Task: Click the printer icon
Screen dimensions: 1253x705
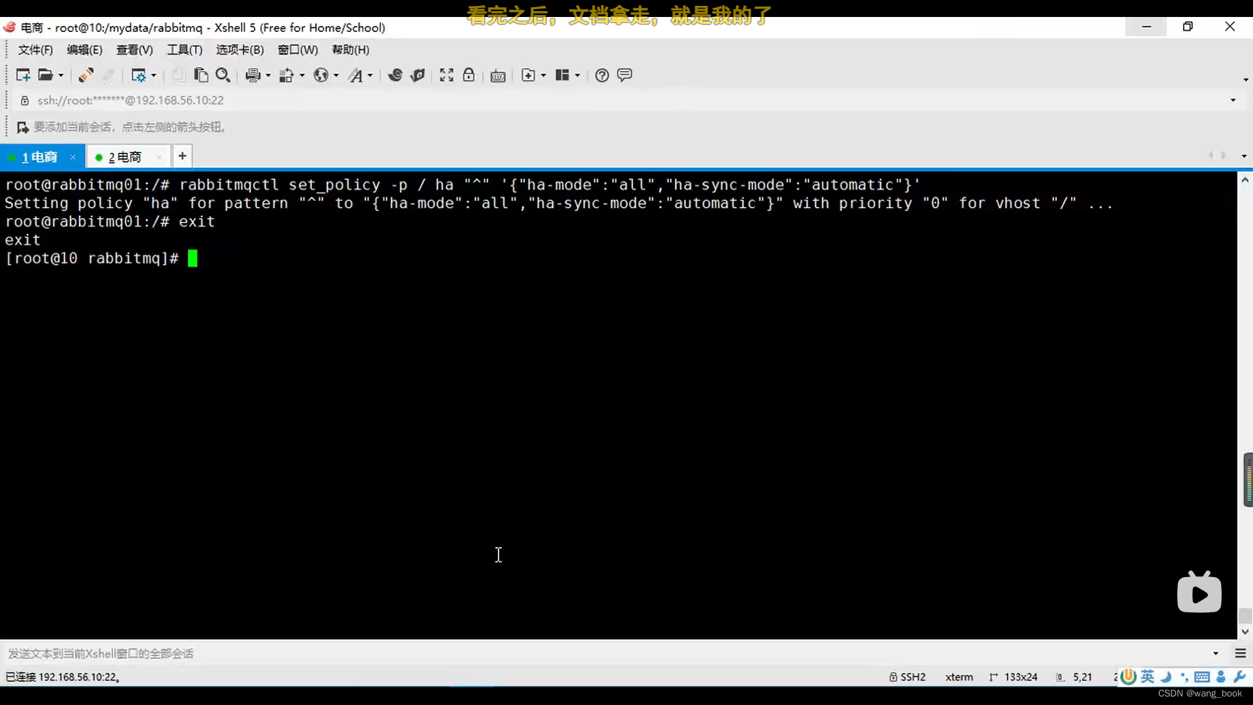Action: 253,75
